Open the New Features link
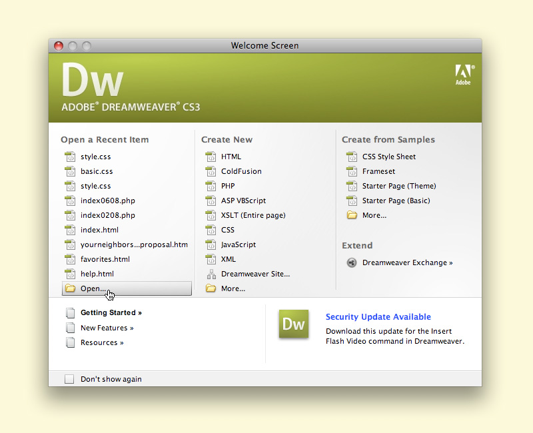Viewport: 533px width, 433px height. click(x=107, y=328)
